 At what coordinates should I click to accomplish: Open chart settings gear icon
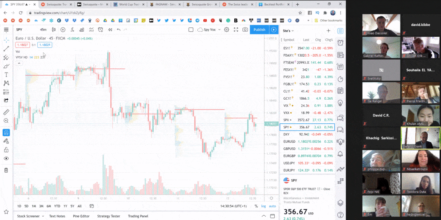(x=227, y=30)
